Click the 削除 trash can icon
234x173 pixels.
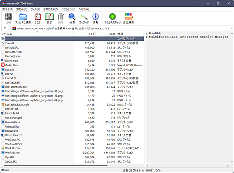[x=61, y=17]
